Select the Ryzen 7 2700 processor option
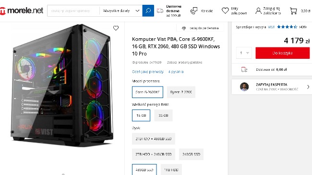The image size is (312, 175). [x=181, y=92]
